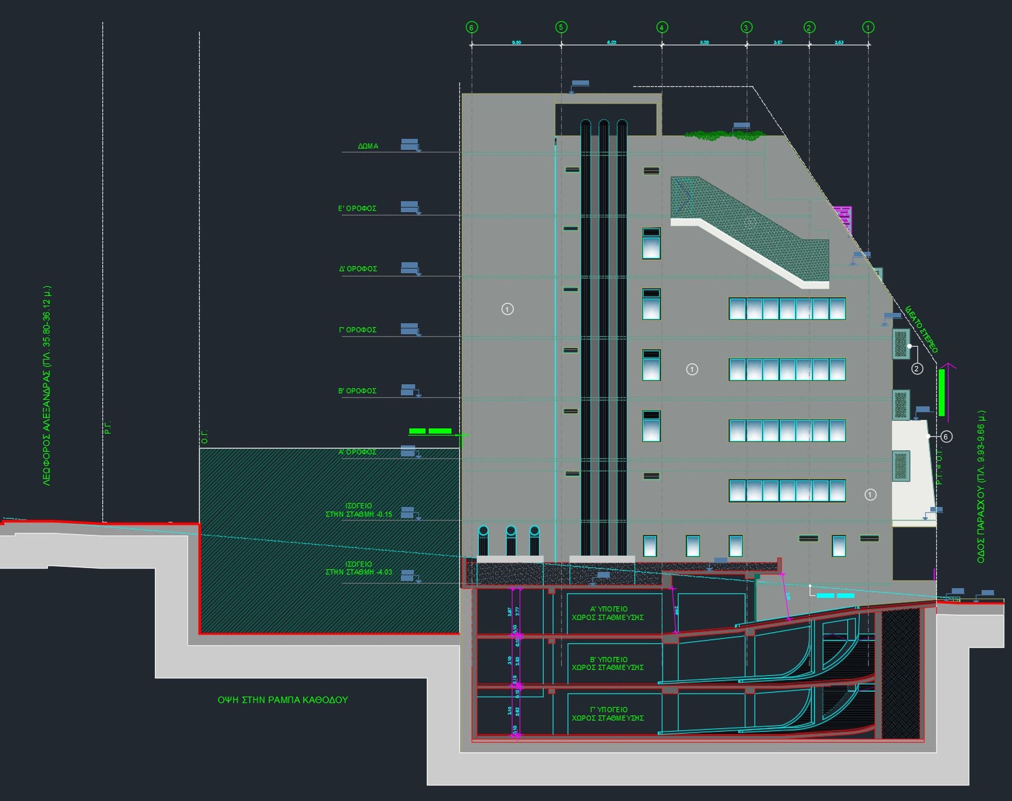The image size is (1012, 801).
Task: Select the magenta upward arrow at right
Action: coord(949,392)
